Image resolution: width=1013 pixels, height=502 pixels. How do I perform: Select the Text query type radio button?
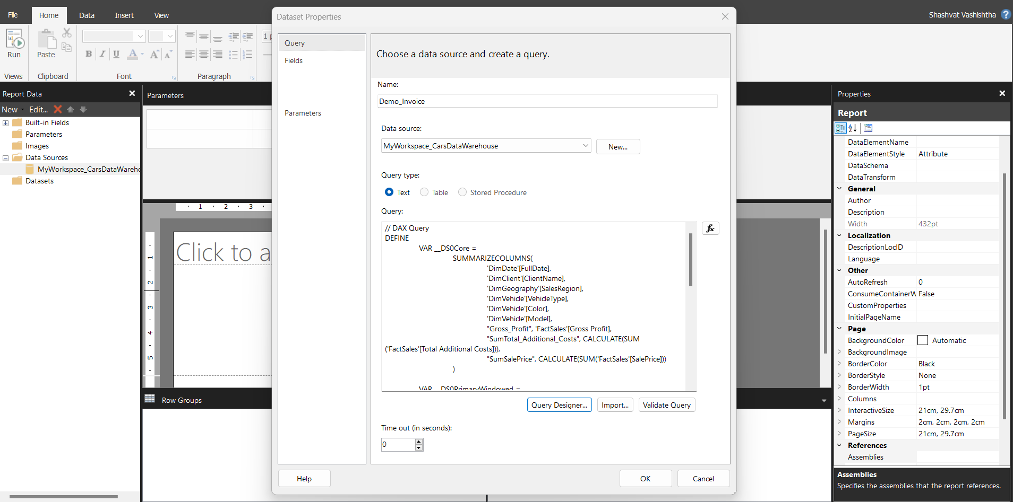coord(389,192)
